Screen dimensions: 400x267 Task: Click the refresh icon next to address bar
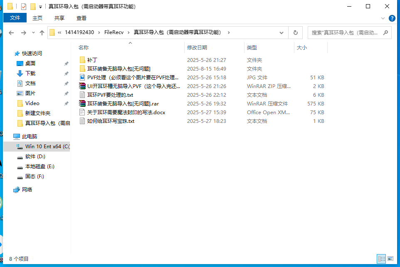pos(295,32)
